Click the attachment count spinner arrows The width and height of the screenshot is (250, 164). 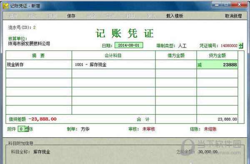pos(27,129)
